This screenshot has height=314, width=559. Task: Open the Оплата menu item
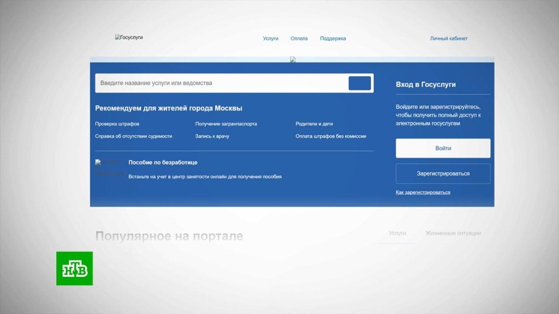point(299,38)
